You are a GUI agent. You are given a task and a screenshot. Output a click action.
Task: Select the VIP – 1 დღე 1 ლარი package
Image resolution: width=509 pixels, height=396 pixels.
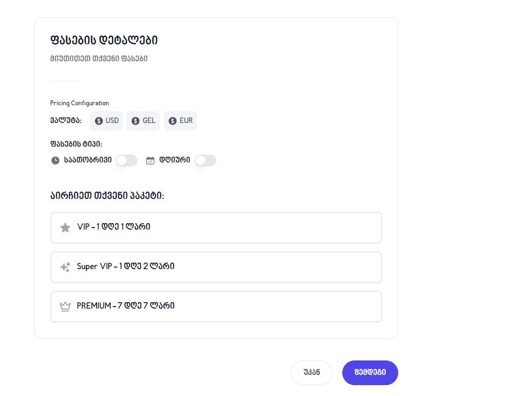pyautogui.click(x=216, y=227)
